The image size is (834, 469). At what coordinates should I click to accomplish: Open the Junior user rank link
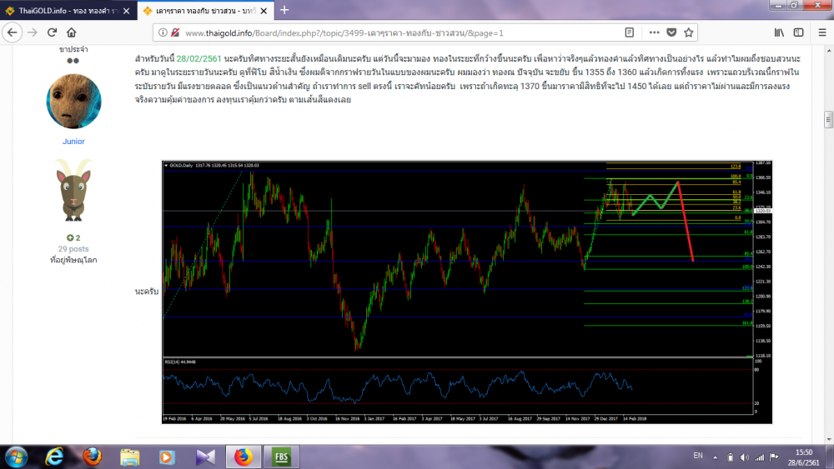(x=73, y=142)
